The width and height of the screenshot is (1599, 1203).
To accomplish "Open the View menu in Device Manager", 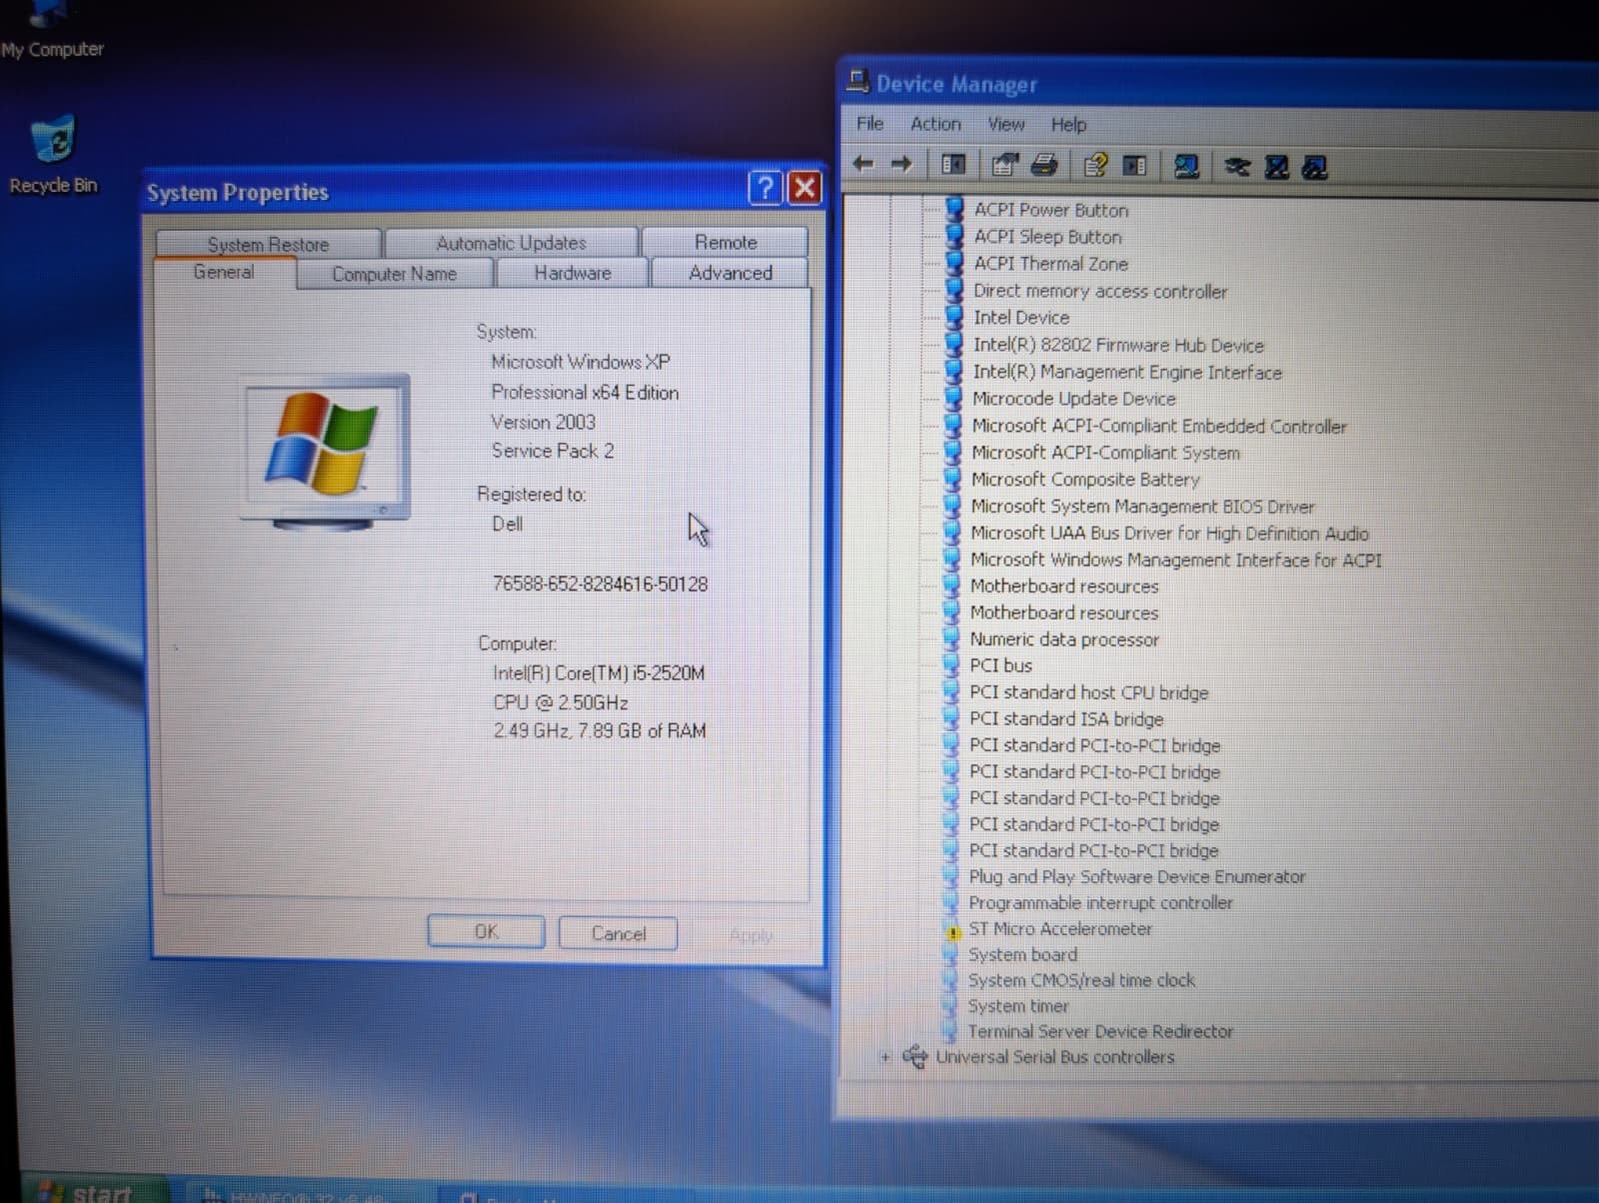I will [x=1005, y=124].
